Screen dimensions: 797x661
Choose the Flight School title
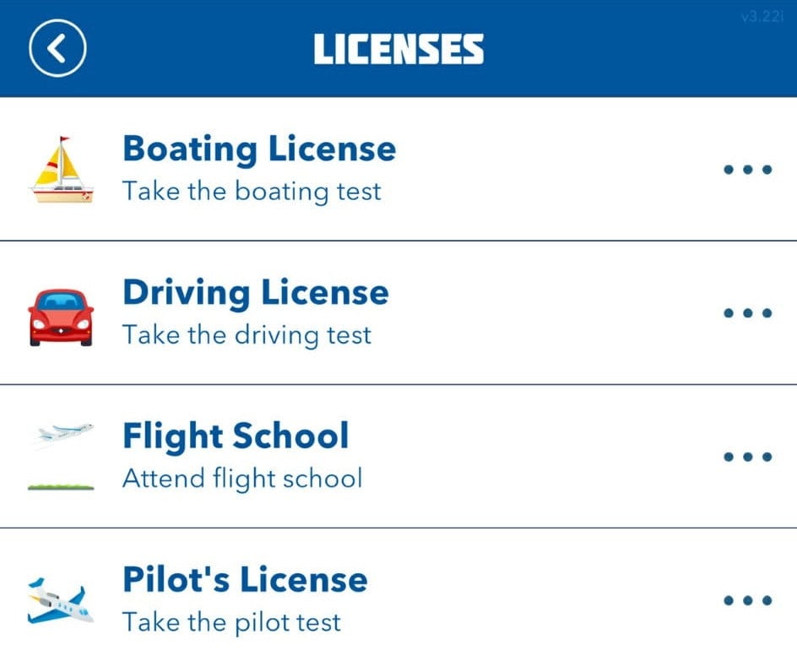pos(236,436)
